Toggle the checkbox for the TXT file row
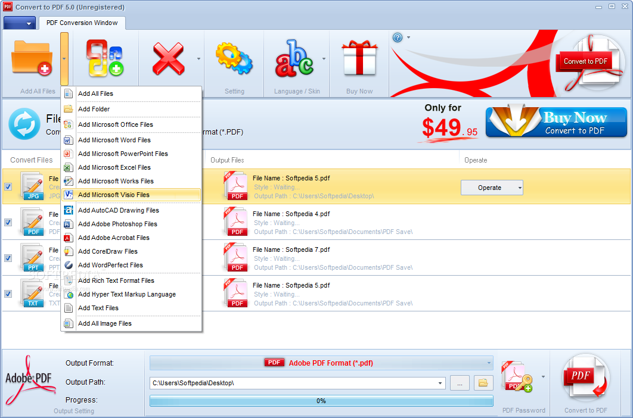This screenshot has height=418, width=633. (x=8, y=294)
